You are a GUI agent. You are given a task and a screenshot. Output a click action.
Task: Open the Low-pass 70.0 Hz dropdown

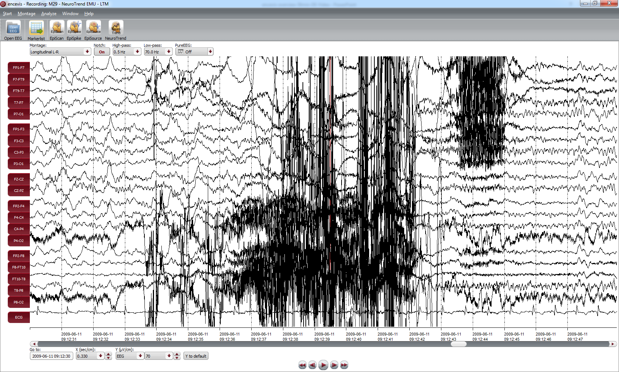[158, 52]
